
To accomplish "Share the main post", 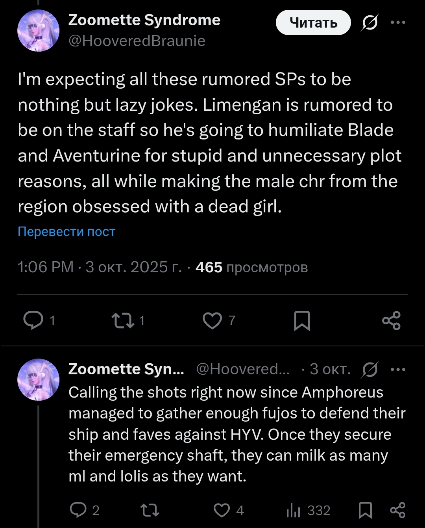I will click(391, 320).
